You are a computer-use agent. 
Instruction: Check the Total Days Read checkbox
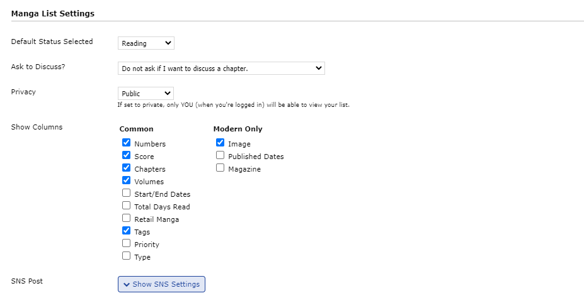pyautogui.click(x=127, y=206)
